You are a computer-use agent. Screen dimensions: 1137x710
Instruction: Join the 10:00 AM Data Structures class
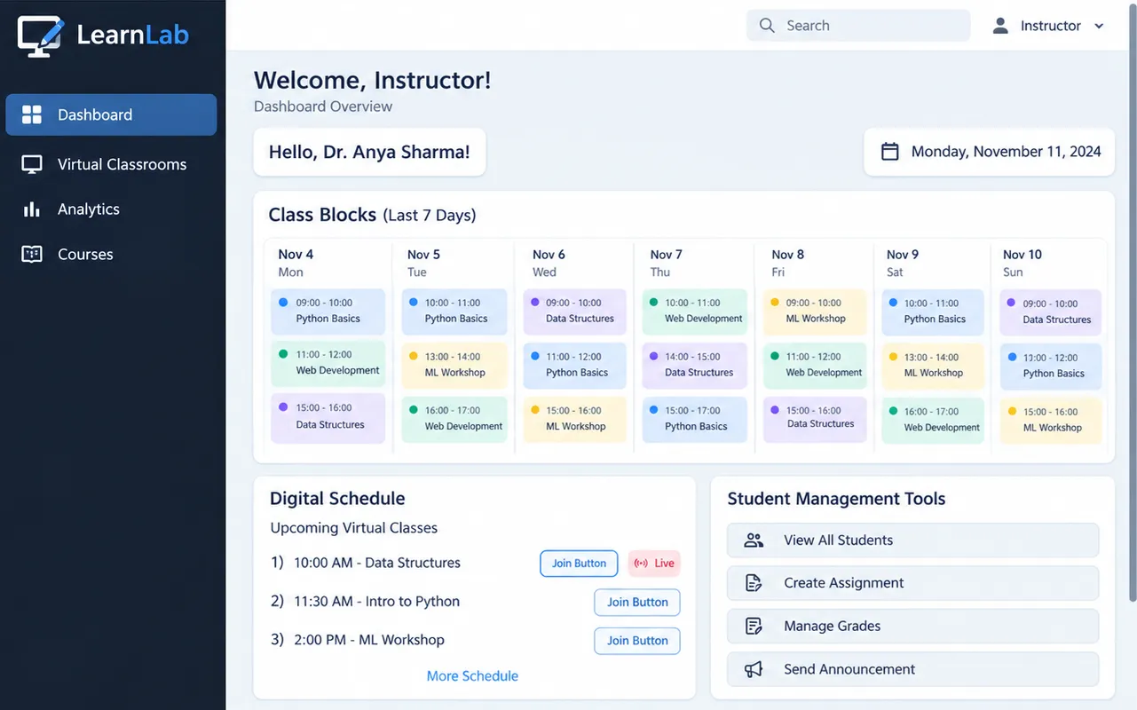579,564
